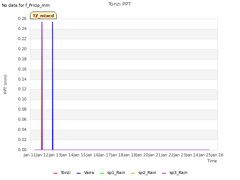Click the blue Vaira precipitation spike
Viewport: 240px width, 180px height.
pos(52,86)
